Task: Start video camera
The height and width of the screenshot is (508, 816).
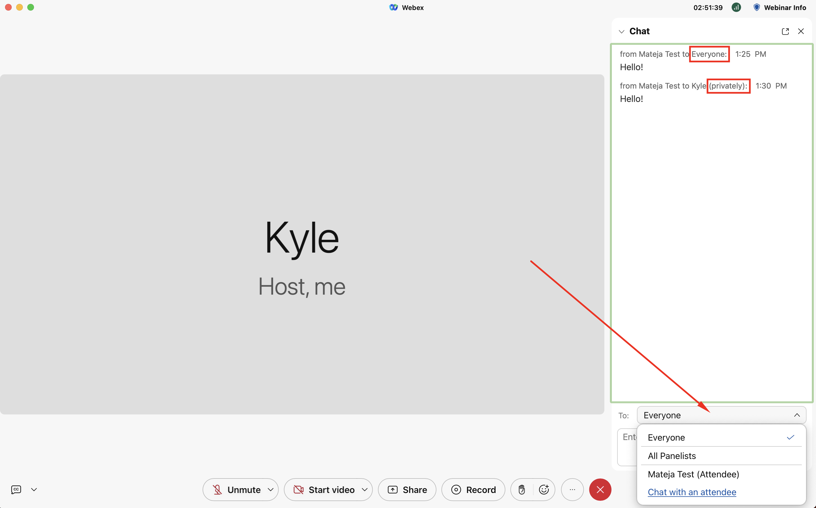Action: (x=324, y=490)
